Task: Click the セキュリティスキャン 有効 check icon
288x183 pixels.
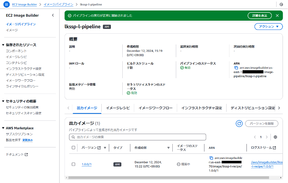Action: tap(129, 93)
